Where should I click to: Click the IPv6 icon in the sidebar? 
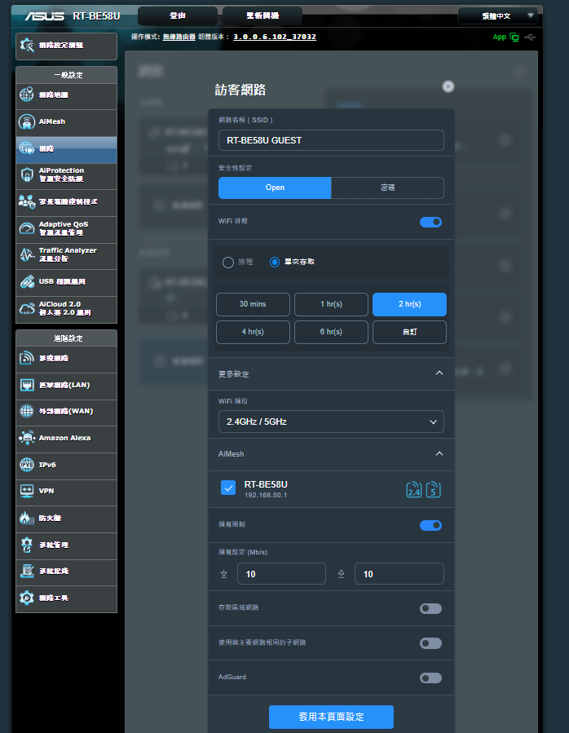[27, 465]
